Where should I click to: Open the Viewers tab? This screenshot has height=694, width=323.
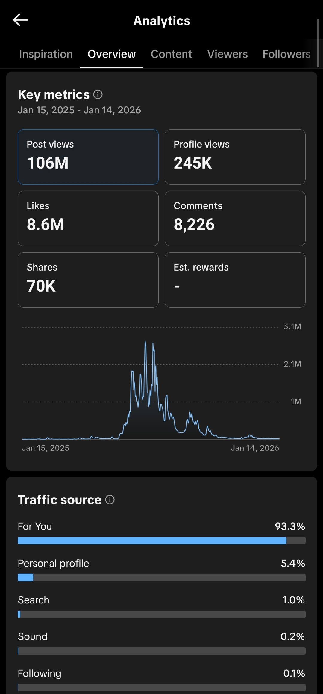click(x=228, y=54)
